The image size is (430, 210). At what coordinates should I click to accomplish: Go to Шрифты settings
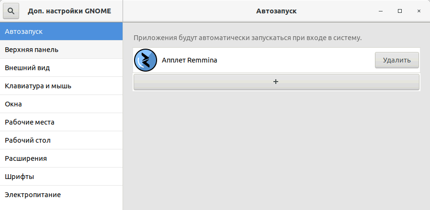click(61, 177)
